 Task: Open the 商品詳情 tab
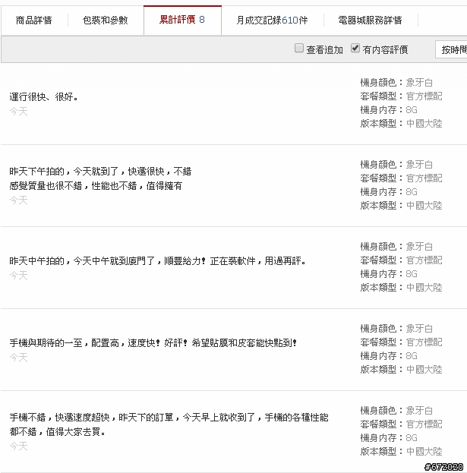[x=33, y=20]
